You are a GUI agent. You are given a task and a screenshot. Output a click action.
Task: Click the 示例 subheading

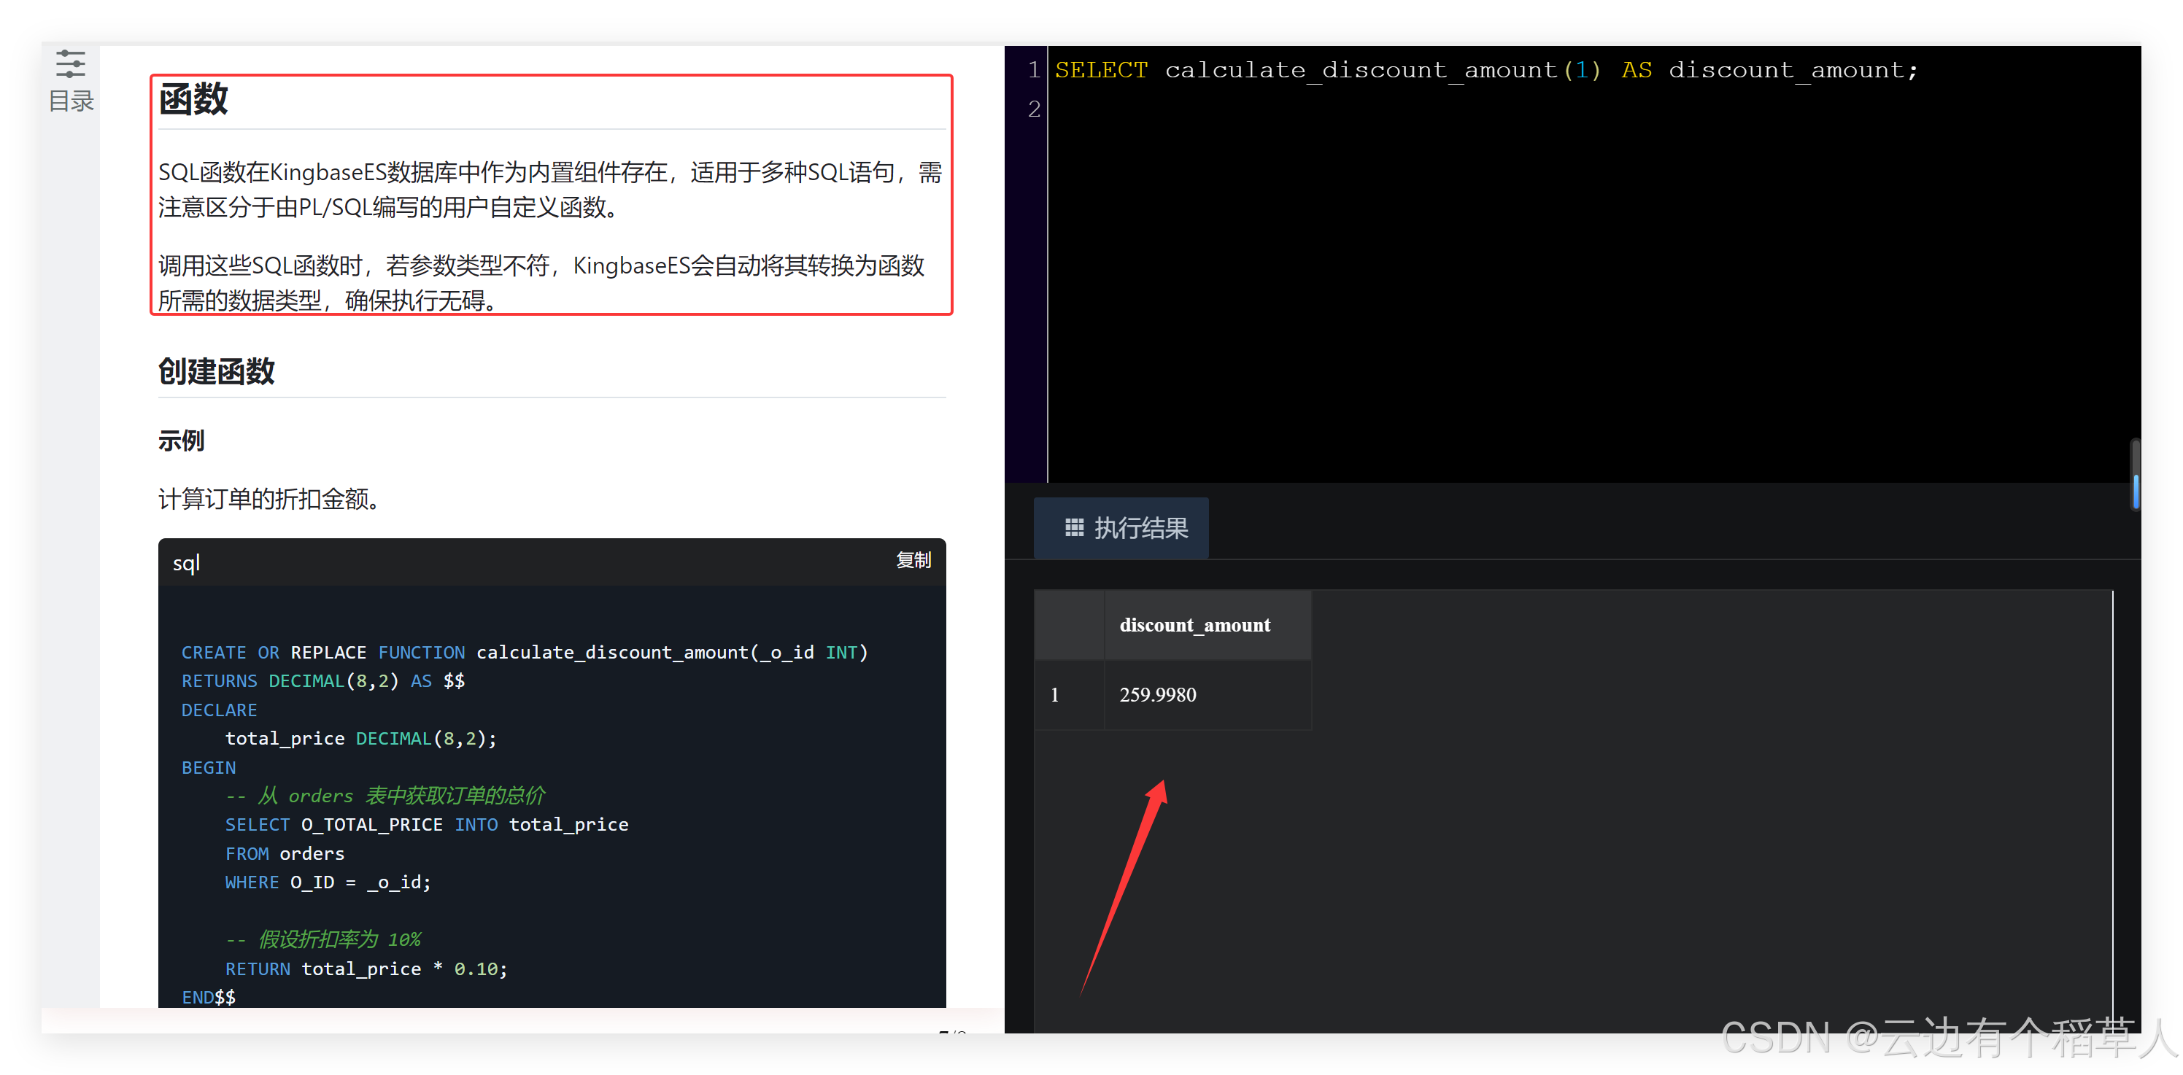[x=180, y=441]
